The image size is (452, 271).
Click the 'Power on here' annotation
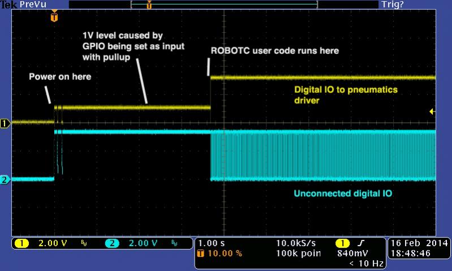[60, 77]
